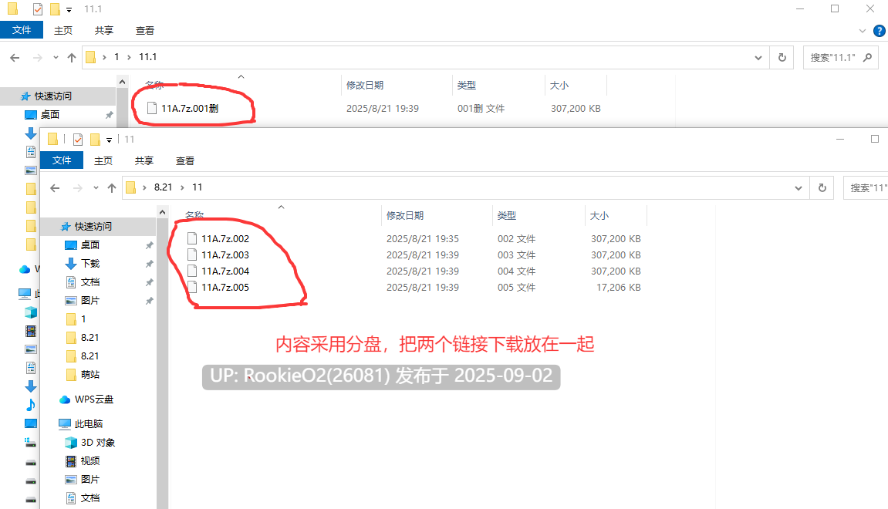Click the properties checkmark icon in 11.1 title bar
The image size is (888, 509).
[37, 9]
